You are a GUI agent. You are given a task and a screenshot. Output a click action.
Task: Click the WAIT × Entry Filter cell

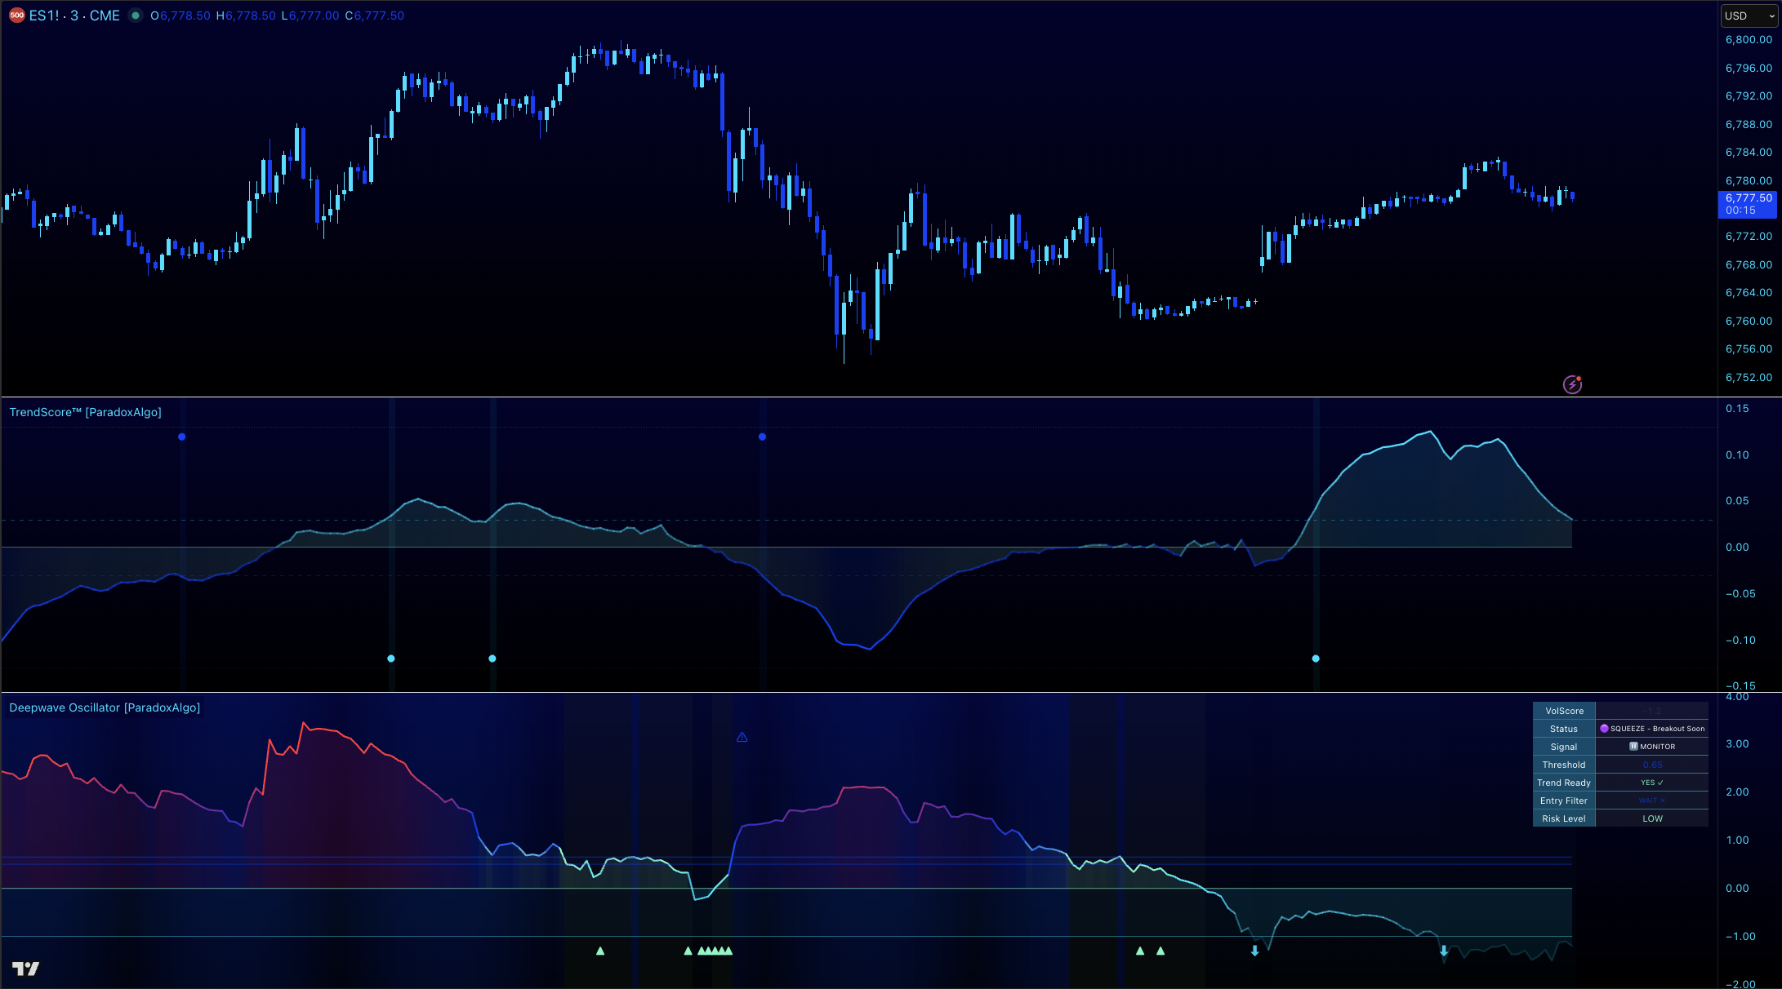click(x=1652, y=801)
